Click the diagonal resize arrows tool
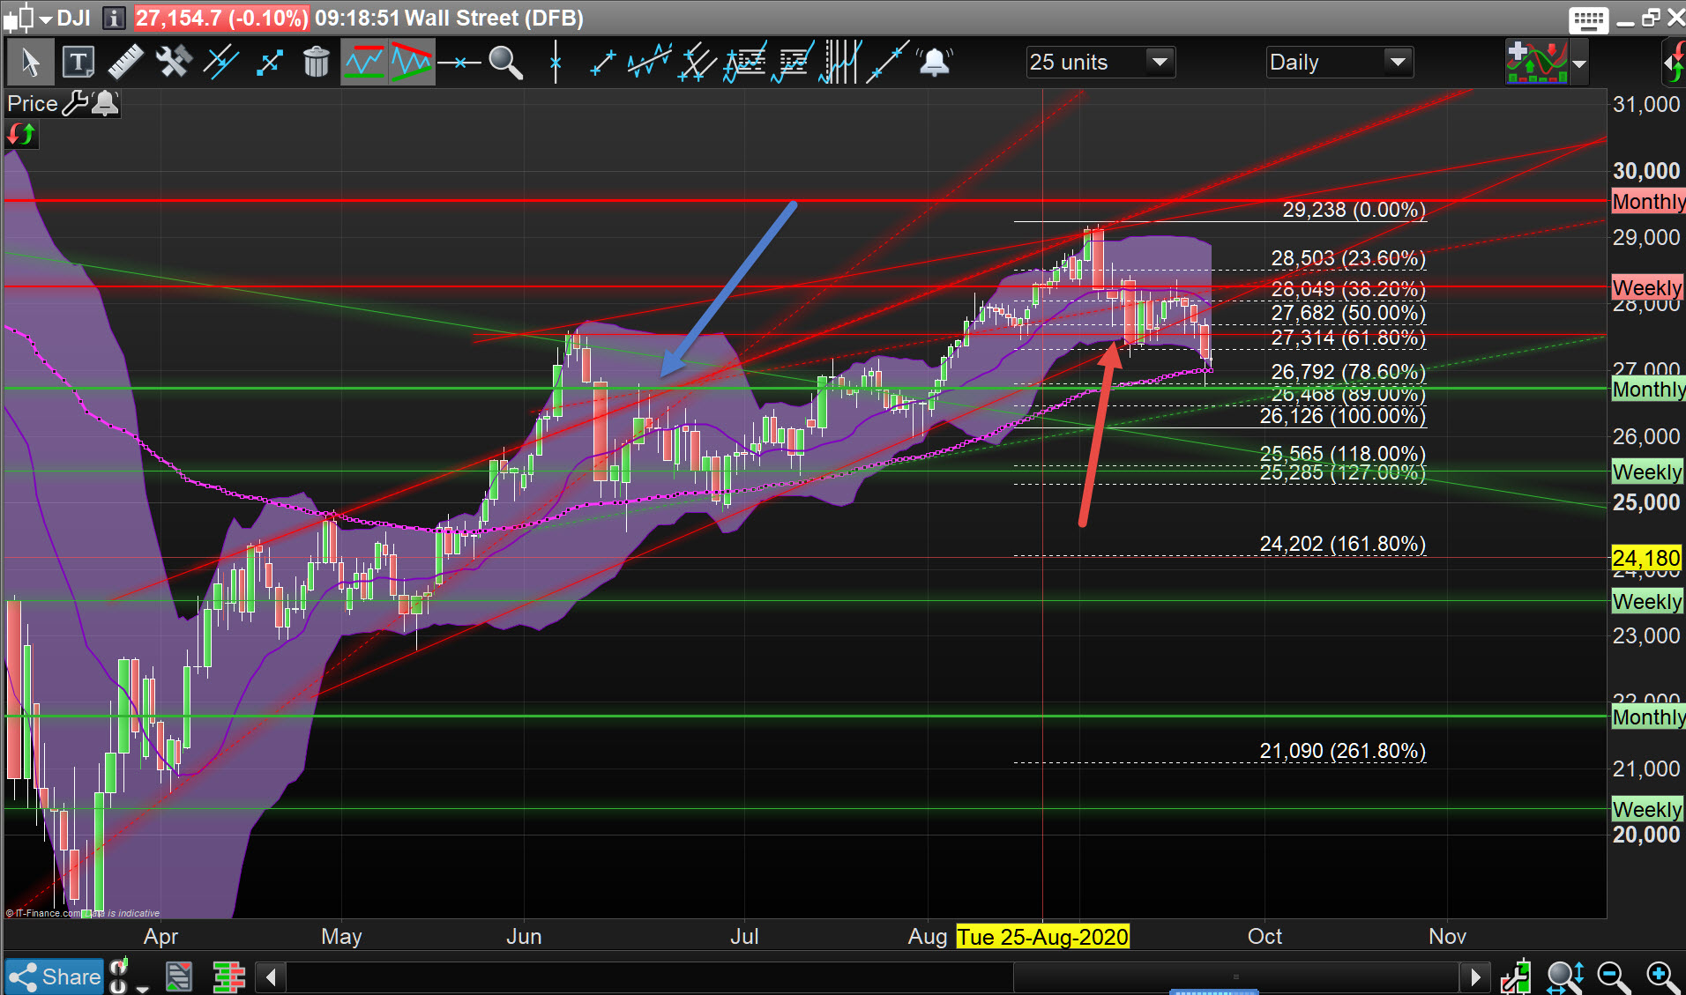The width and height of the screenshot is (1686, 995). tap(269, 63)
